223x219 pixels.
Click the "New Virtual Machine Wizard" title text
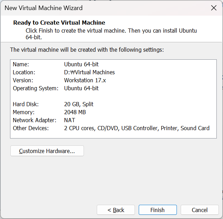pos(43,8)
